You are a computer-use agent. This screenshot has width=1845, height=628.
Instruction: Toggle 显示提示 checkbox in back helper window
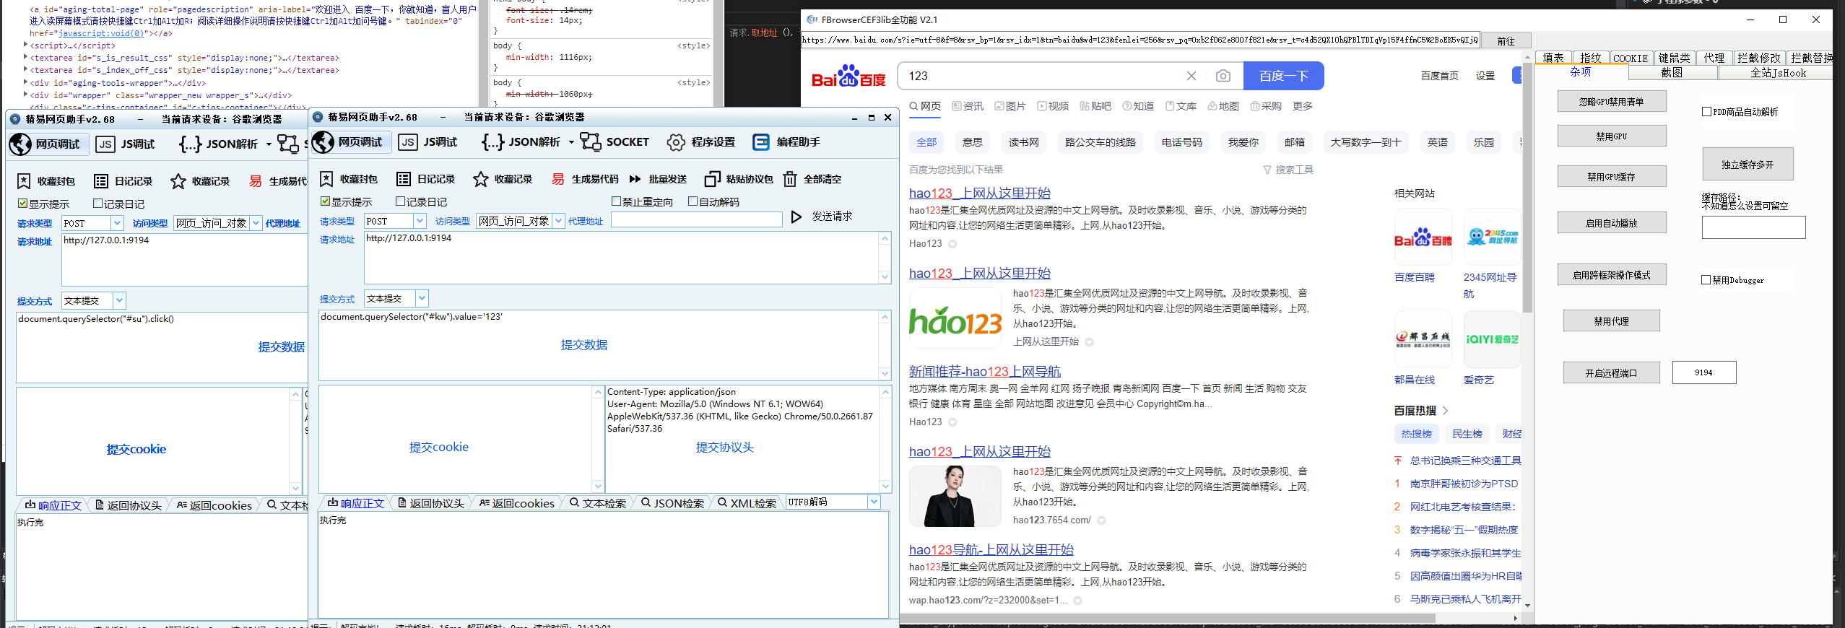22,204
